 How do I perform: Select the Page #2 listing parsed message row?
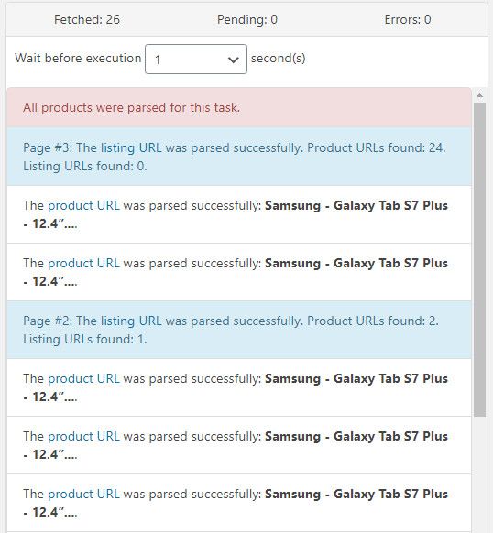239,330
